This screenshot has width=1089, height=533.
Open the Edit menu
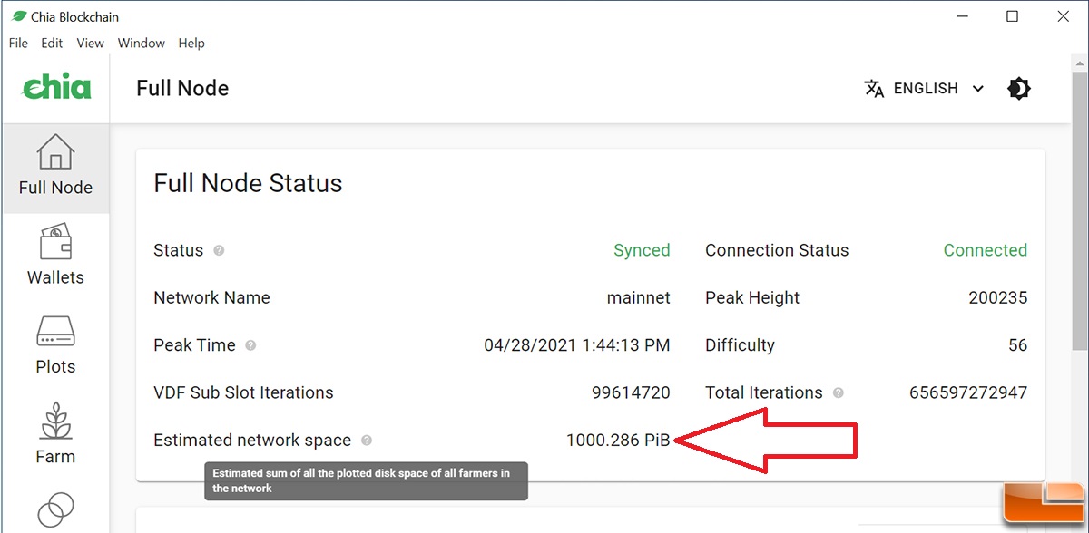tap(52, 43)
